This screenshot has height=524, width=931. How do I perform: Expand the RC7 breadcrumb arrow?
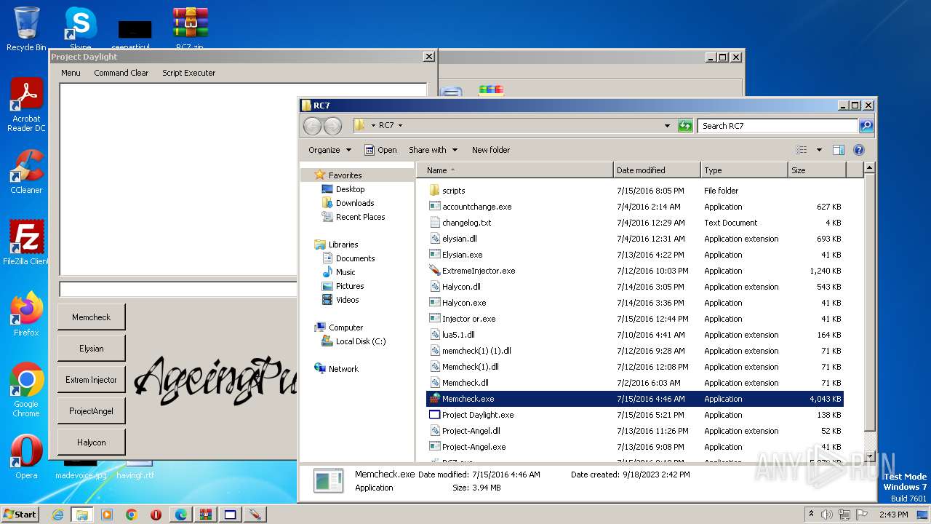(x=400, y=126)
